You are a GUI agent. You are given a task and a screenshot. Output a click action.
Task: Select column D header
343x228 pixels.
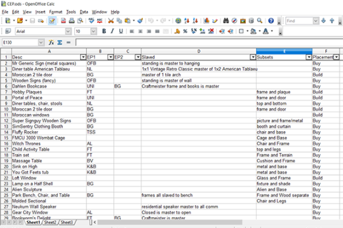click(199, 51)
